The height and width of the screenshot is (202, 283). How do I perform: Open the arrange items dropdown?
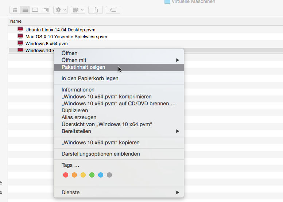pos(78,10)
